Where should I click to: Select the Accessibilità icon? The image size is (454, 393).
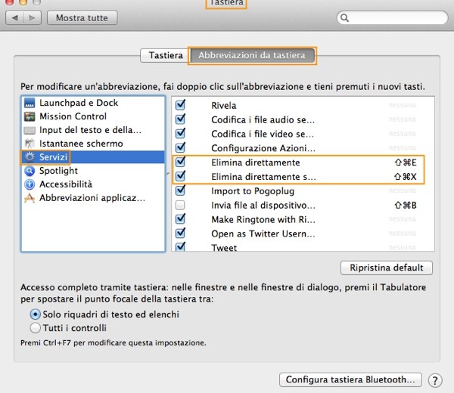[30, 184]
